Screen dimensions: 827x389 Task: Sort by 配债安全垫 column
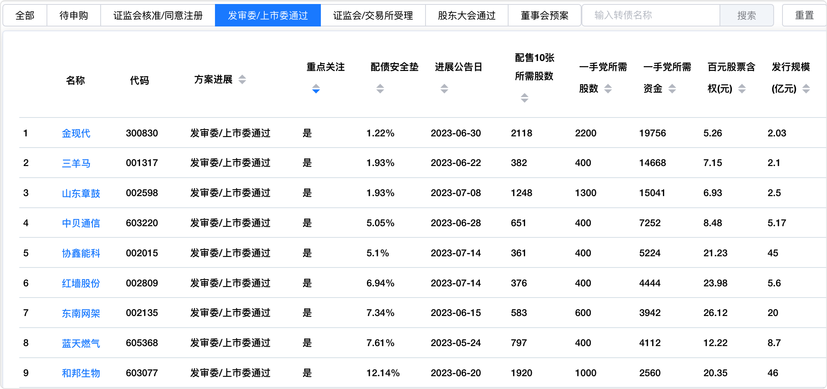coord(379,89)
